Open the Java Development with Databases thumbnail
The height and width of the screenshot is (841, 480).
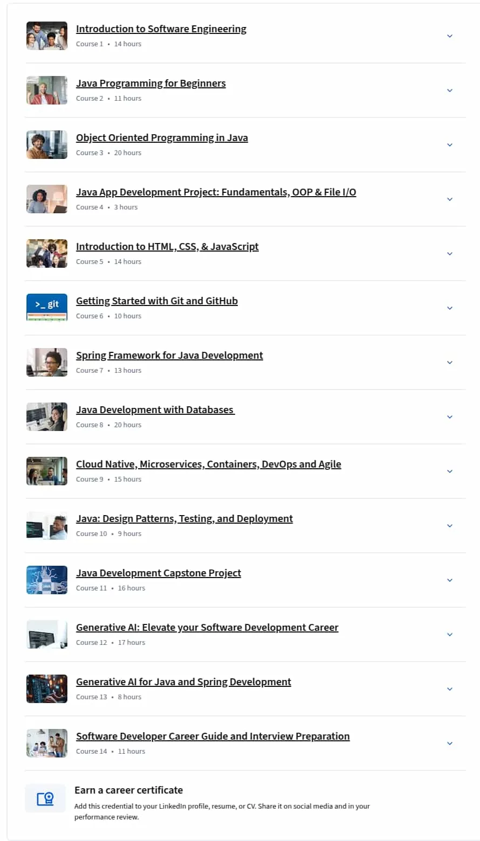pos(47,416)
